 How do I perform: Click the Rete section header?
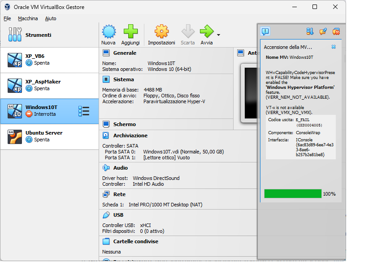119,194
